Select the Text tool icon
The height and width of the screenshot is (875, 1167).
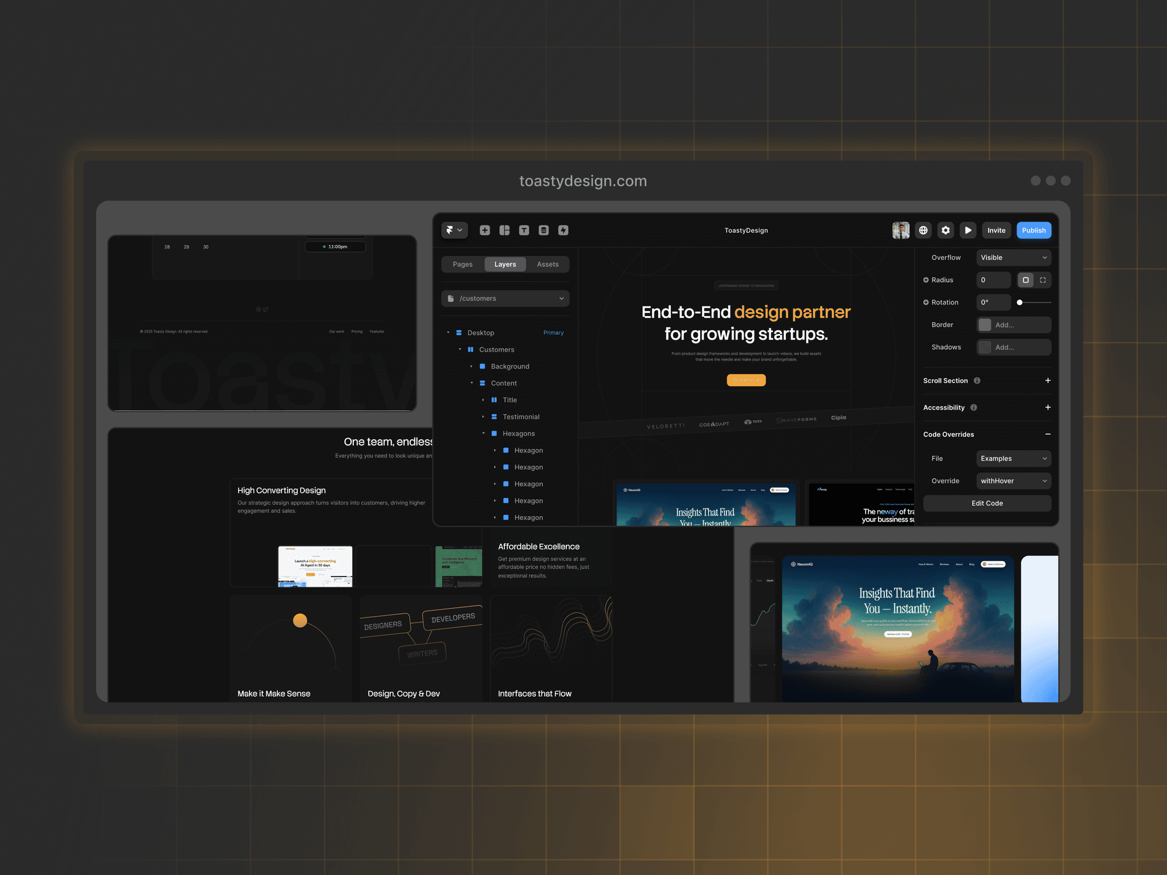(x=524, y=230)
